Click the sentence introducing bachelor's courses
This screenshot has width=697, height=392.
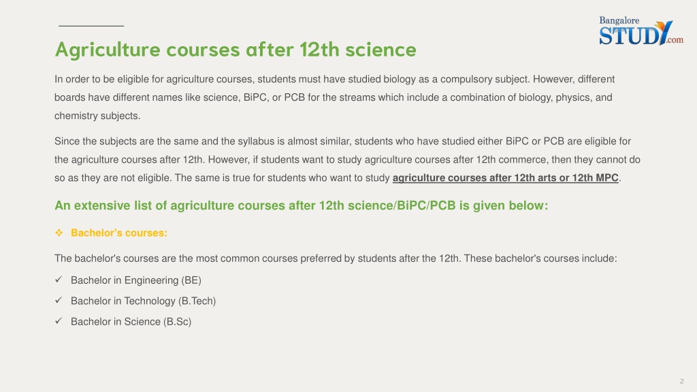coord(336,259)
